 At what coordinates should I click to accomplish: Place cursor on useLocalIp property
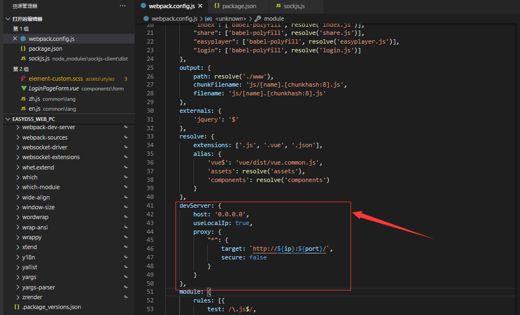tap(211, 223)
